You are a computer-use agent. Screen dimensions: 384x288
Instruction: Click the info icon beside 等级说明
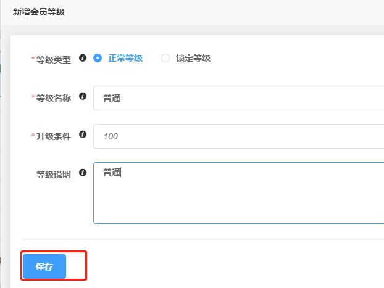pos(83,173)
